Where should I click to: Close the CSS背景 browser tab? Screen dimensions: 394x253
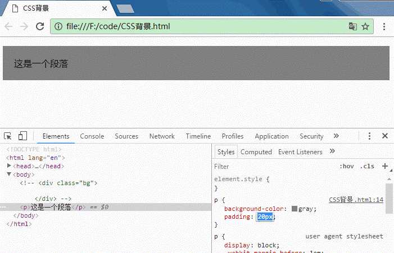tap(105, 8)
